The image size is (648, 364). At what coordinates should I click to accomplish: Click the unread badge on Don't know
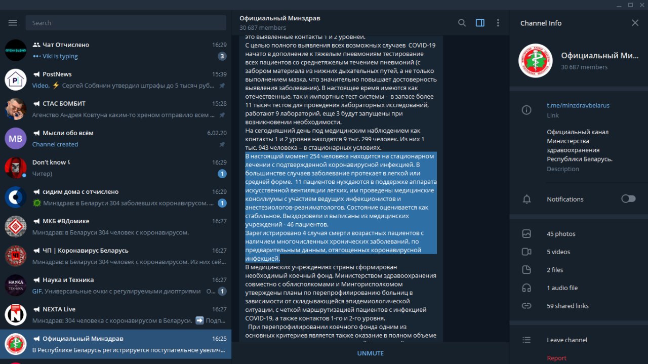[x=222, y=174]
